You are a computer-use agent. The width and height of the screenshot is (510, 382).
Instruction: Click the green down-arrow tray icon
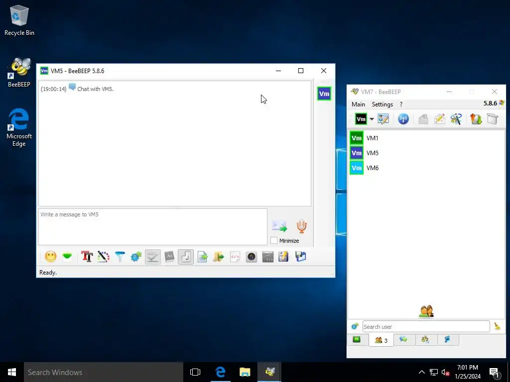tap(67, 257)
